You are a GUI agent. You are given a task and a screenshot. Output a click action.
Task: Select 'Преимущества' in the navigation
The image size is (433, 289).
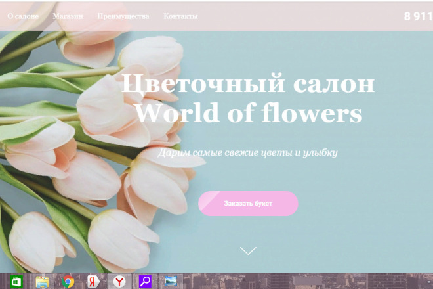(x=123, y=16)
